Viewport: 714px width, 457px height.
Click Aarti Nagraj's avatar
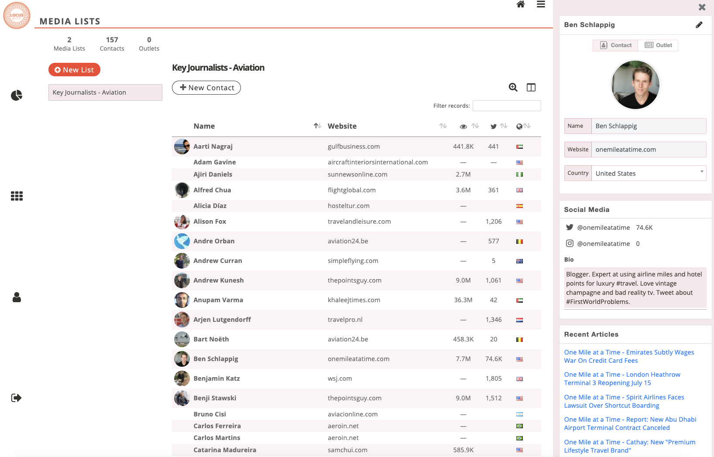[182, 147]
